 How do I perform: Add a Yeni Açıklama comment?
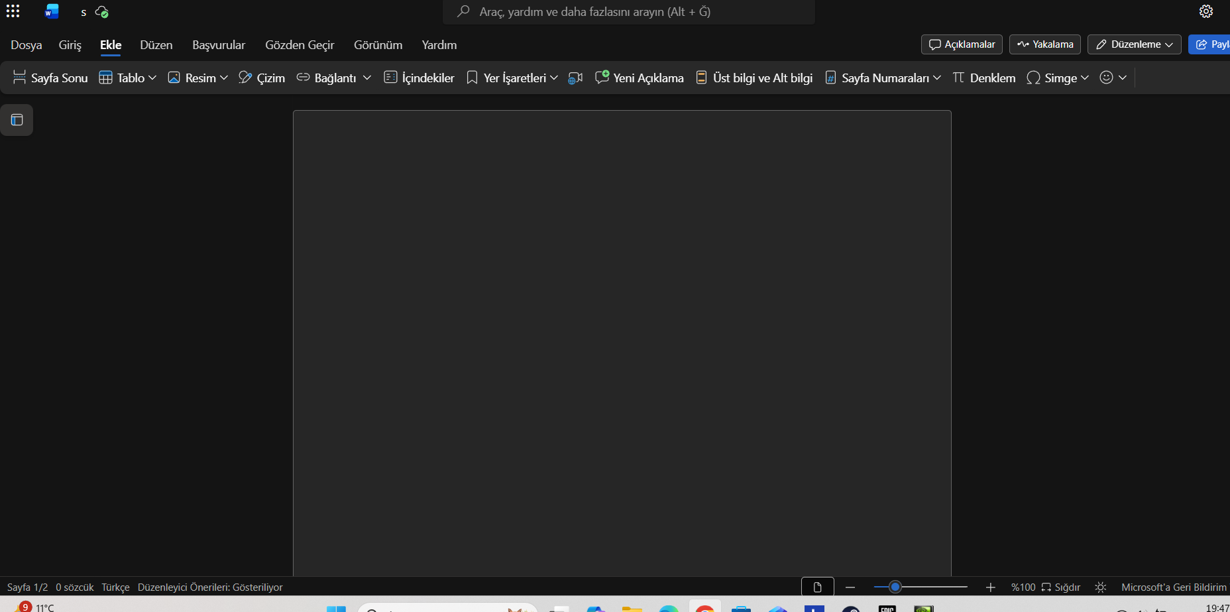[x=640, y=78]
